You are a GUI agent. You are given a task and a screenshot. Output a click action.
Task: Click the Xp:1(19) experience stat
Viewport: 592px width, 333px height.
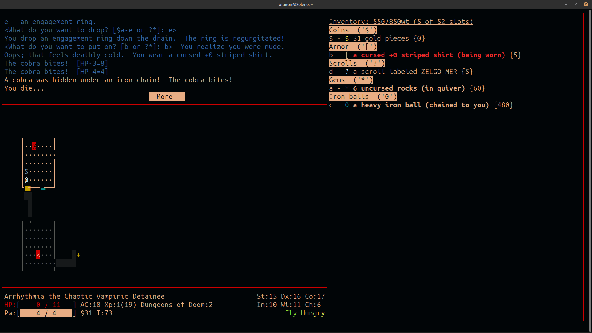coord(121,305)
